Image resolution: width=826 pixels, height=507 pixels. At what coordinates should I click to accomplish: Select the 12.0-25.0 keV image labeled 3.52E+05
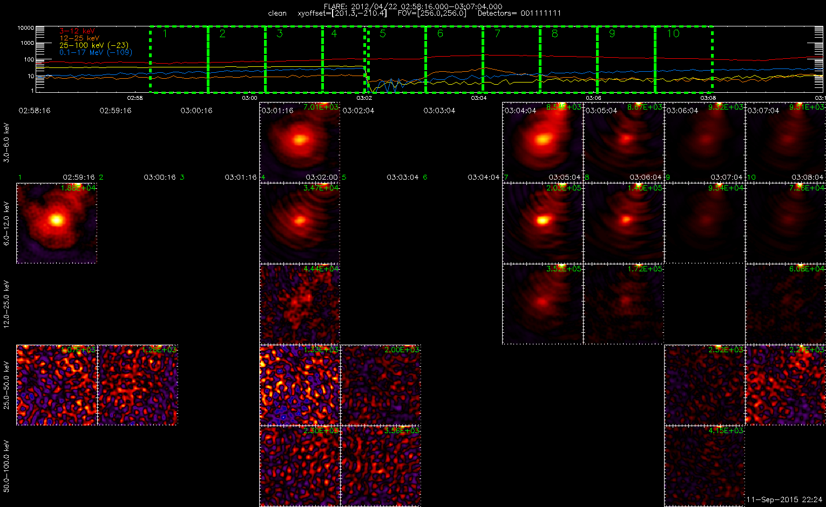pyautogui.click(x=543, y=304)
